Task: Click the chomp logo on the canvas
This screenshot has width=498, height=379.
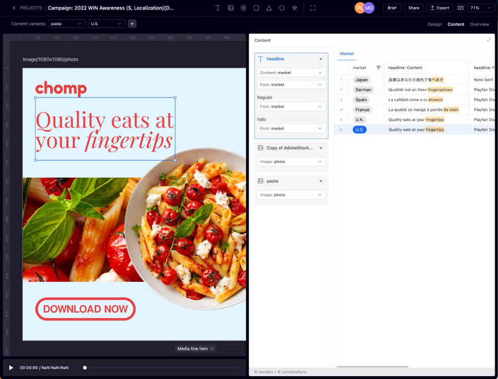Action: (61, 88)
